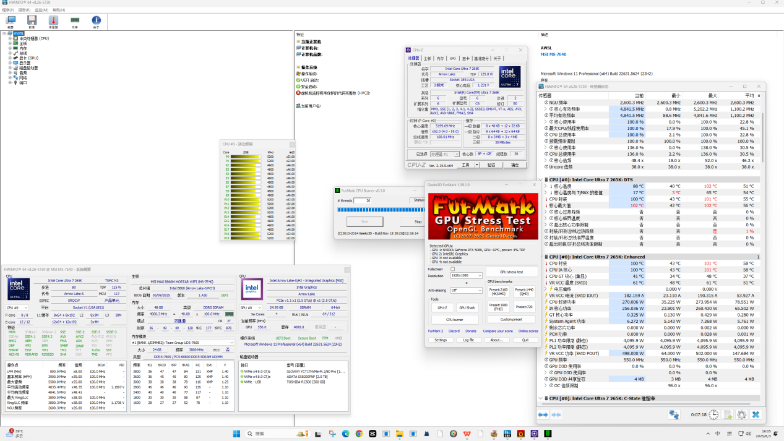Enable the Fullscreen checkbox in FurMark
The image size is (784, 441).
pos(452,269)
